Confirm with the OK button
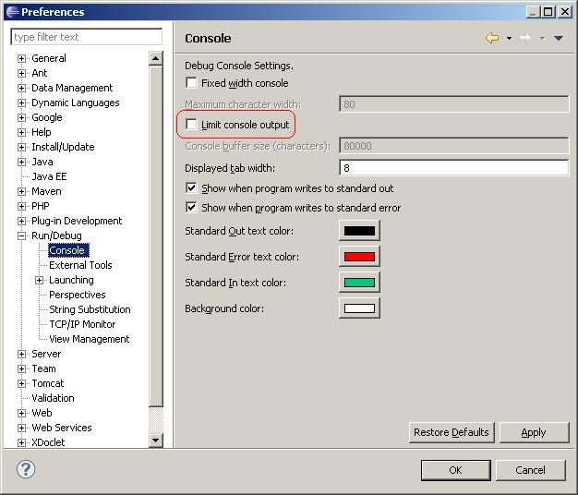The image size is (578, 495). tap(455, 470)
